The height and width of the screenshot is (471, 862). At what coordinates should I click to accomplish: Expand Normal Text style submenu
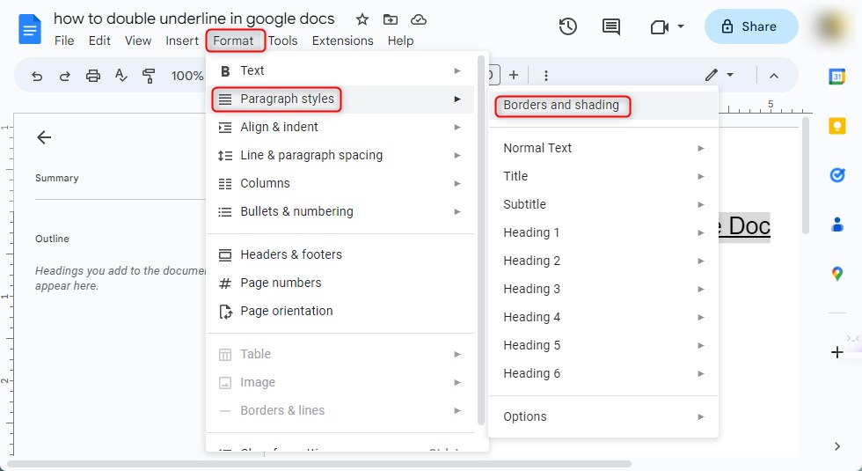pyautogui.click(x=603, y=148)
